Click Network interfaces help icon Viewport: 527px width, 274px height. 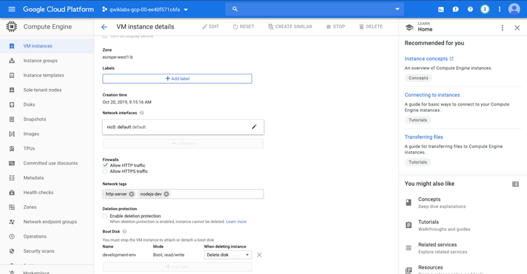[x=142, y=113]
